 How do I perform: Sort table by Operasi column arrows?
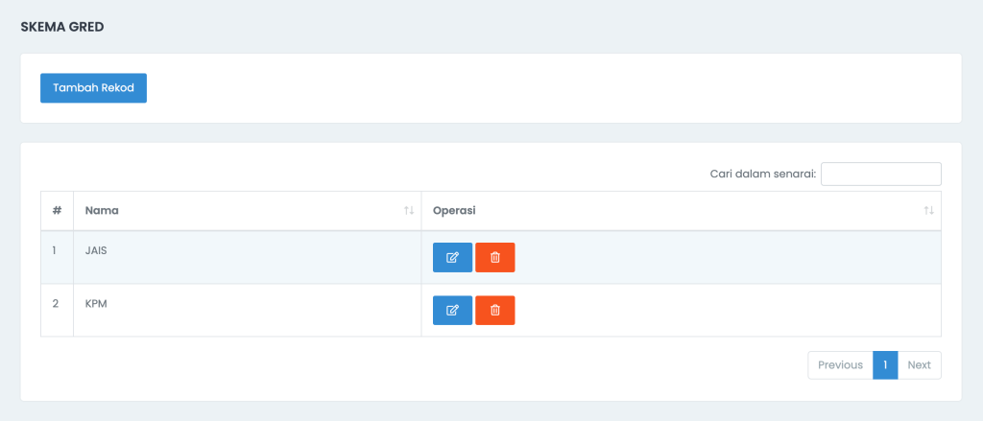coord(928,211)
